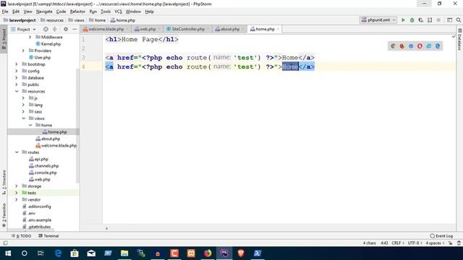Switch to about.php editor tab

[229, 29]
